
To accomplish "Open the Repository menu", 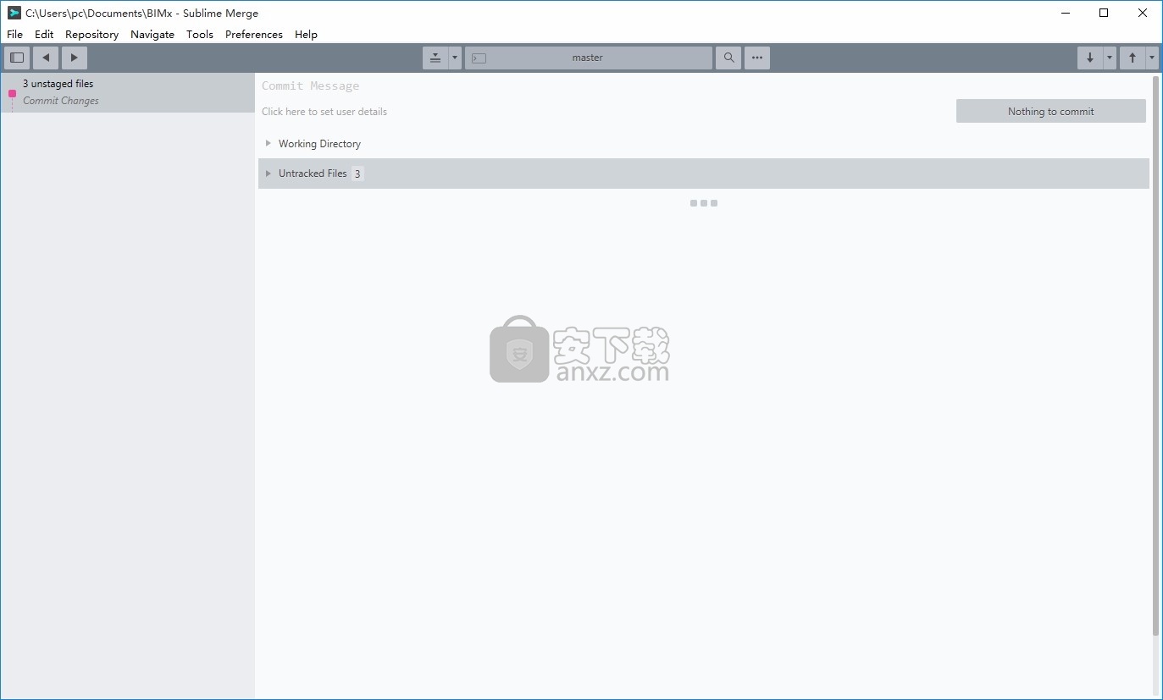I will point(91,35).
